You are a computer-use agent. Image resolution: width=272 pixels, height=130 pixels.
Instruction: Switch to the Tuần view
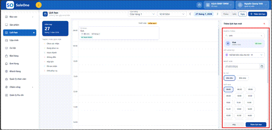234,14
